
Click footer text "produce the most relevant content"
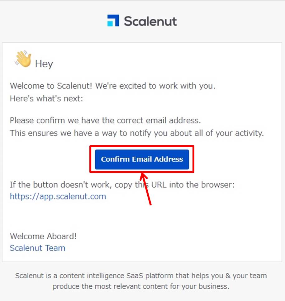click(x=141, y=286)
